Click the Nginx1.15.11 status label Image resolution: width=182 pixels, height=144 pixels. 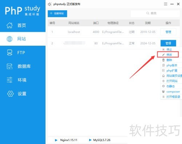pos(69,140)
